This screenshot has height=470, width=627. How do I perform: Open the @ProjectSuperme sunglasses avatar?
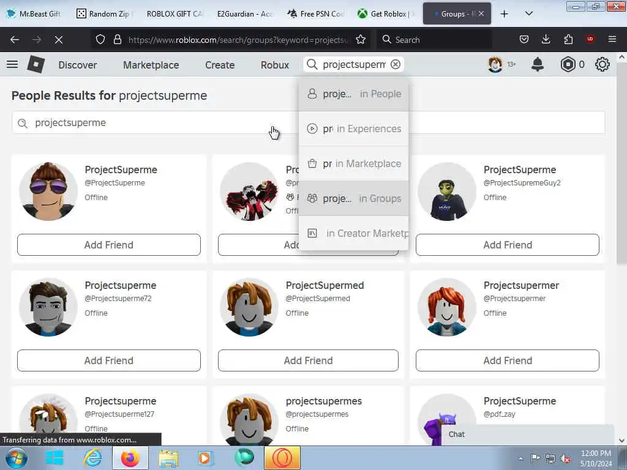pyautogui.click(x=48, y=192)
